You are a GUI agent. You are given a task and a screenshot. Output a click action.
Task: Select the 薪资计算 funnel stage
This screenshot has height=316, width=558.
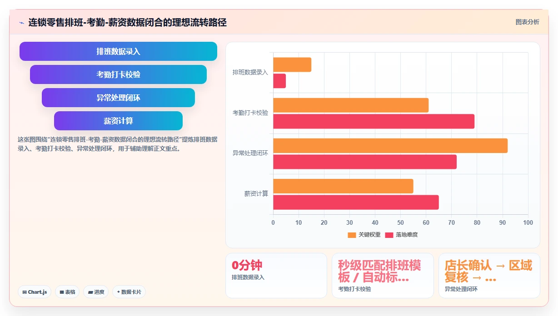pyautogui.click(x=118, y=121)
